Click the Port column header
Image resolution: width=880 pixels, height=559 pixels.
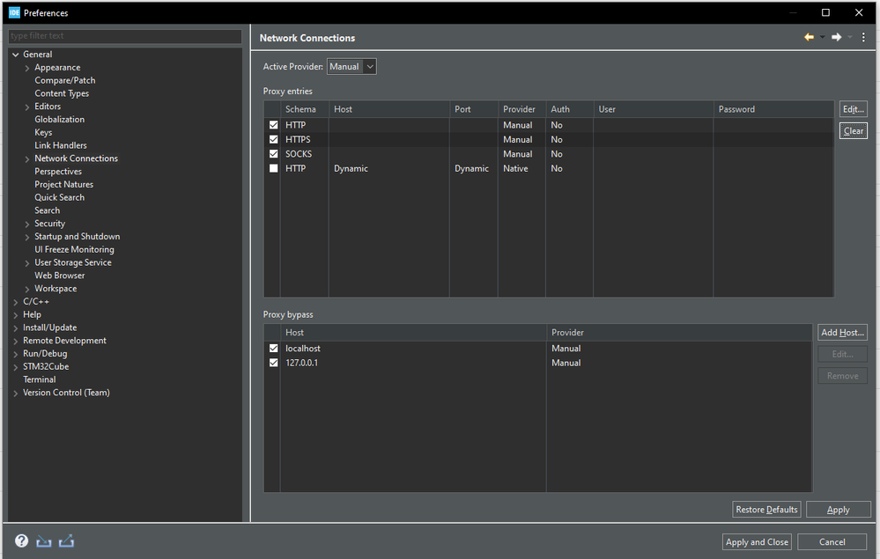pyautogui.click(x=473, y=109)
